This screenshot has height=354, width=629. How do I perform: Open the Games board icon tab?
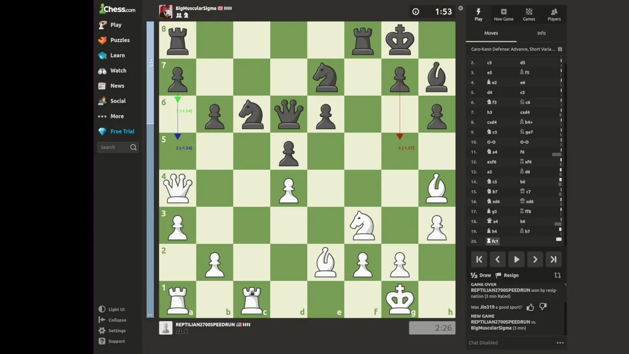point(529,15)
